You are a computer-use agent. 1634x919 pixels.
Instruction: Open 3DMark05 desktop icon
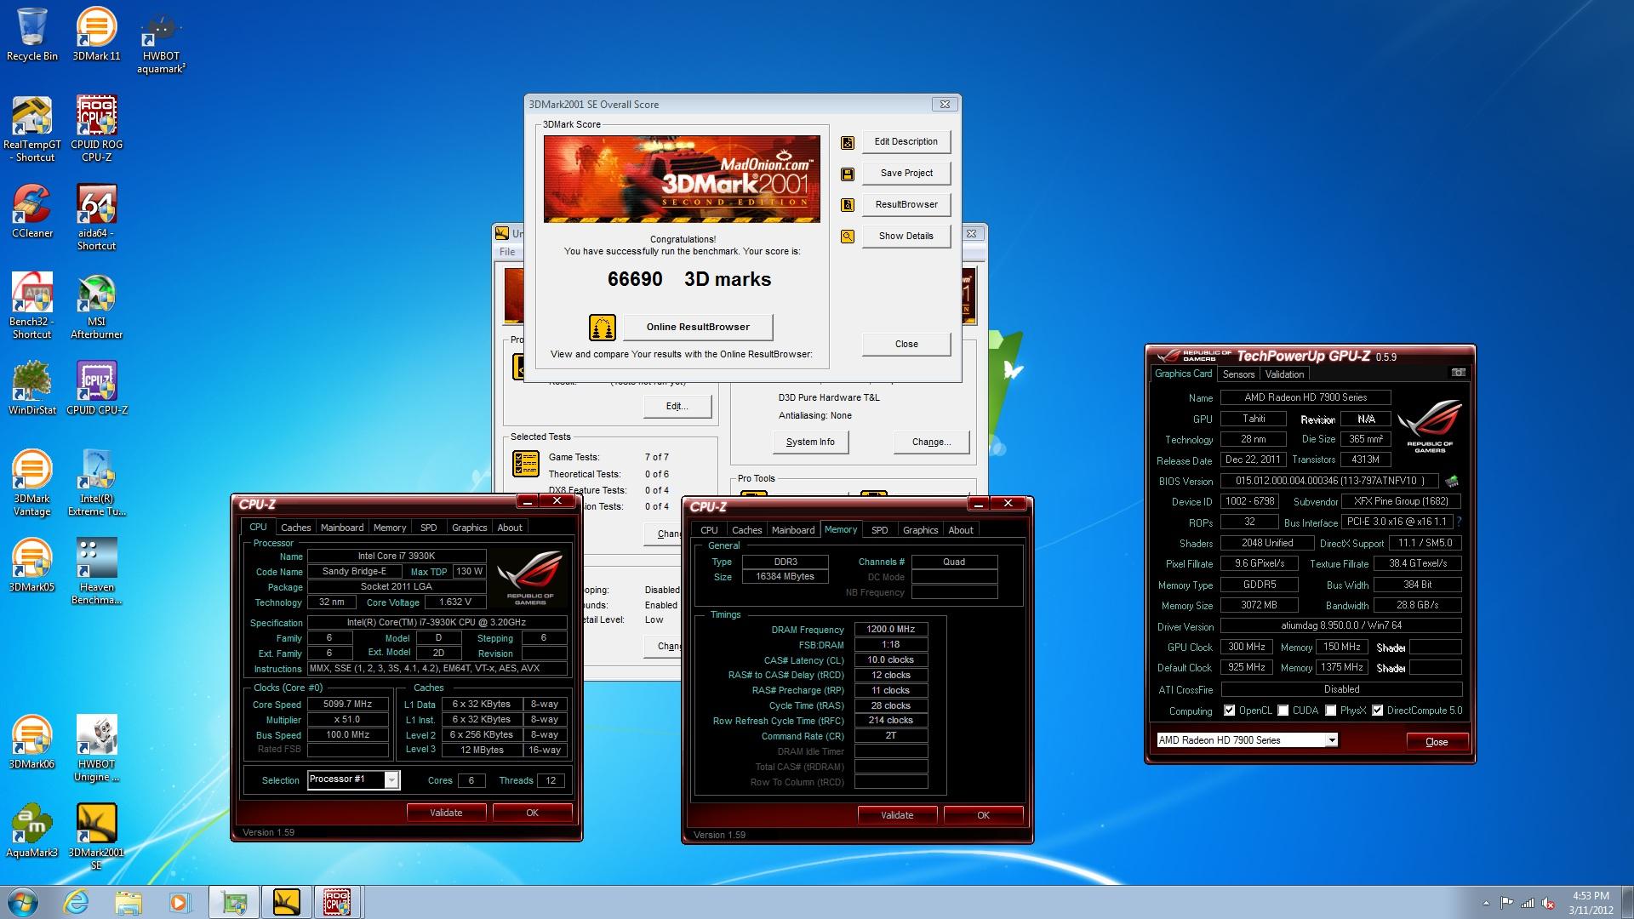32,565
